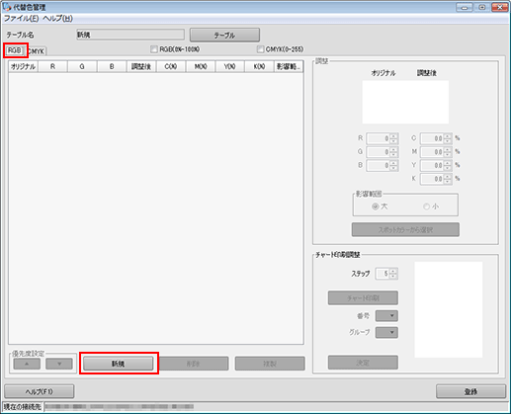Click the G value stepper field
This screenshot has height=414, width=511.
[x=382, y=152]
